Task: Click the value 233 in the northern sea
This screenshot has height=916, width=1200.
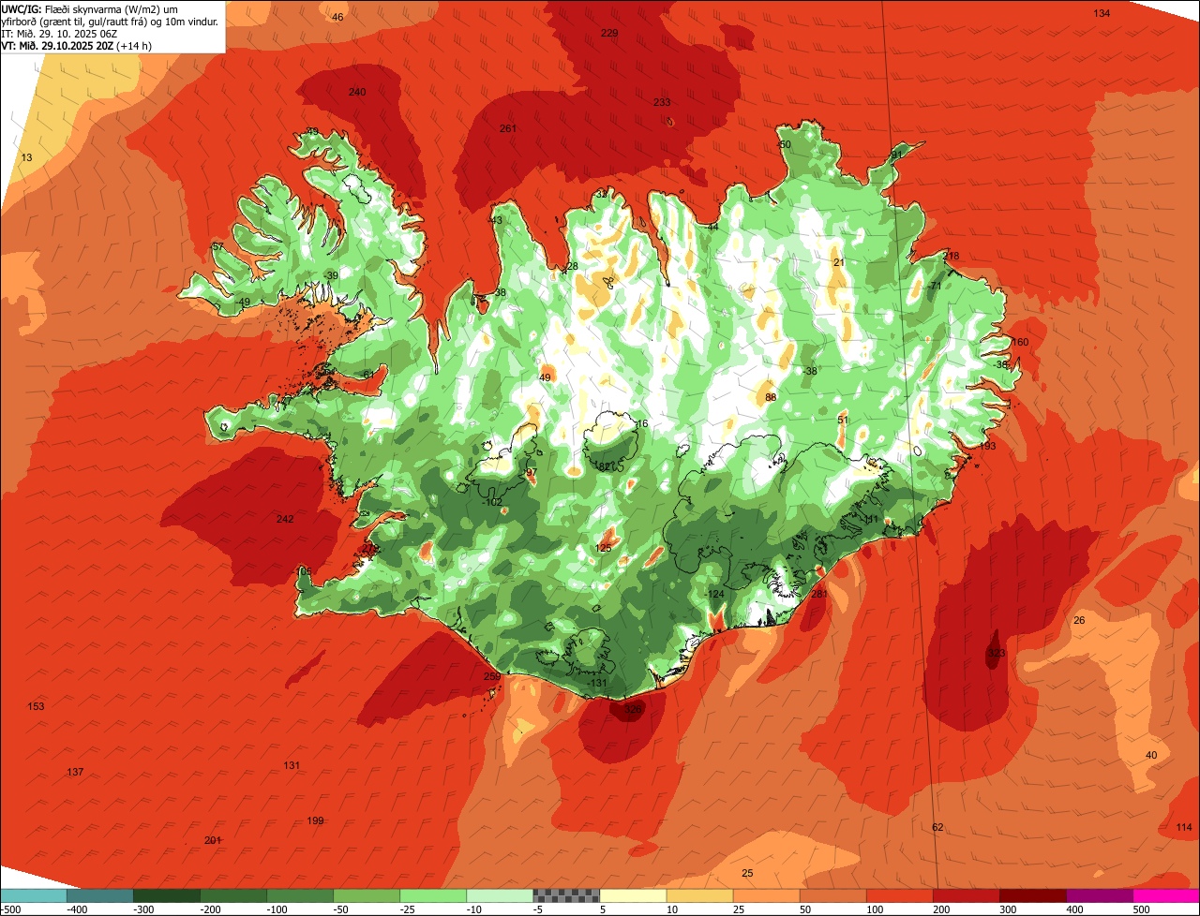Action: (x=662, y=103)
